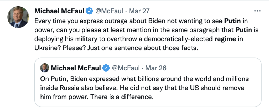269x111 pixels.
Task: Click the verified badge in the quoted tweet
Action: pyautogui.click(x=106, y=68)
